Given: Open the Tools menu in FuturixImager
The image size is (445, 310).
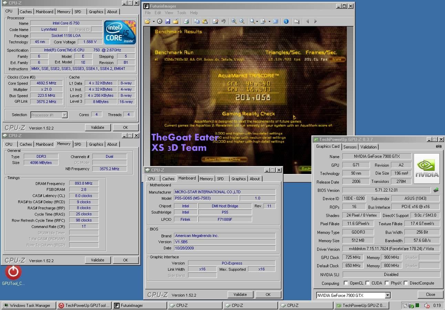Looking at the screenshot, I should point(182,13).
